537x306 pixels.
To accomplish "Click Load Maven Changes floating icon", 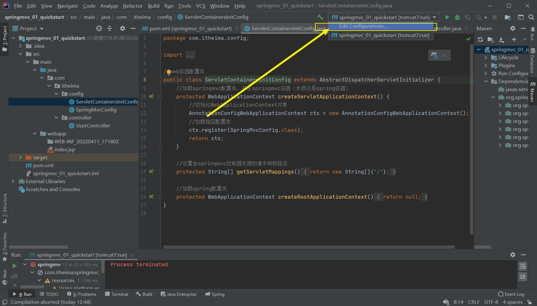I will (x=434, y=55).
